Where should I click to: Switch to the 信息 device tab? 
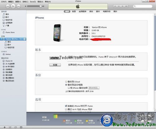[x=74, y=12]
